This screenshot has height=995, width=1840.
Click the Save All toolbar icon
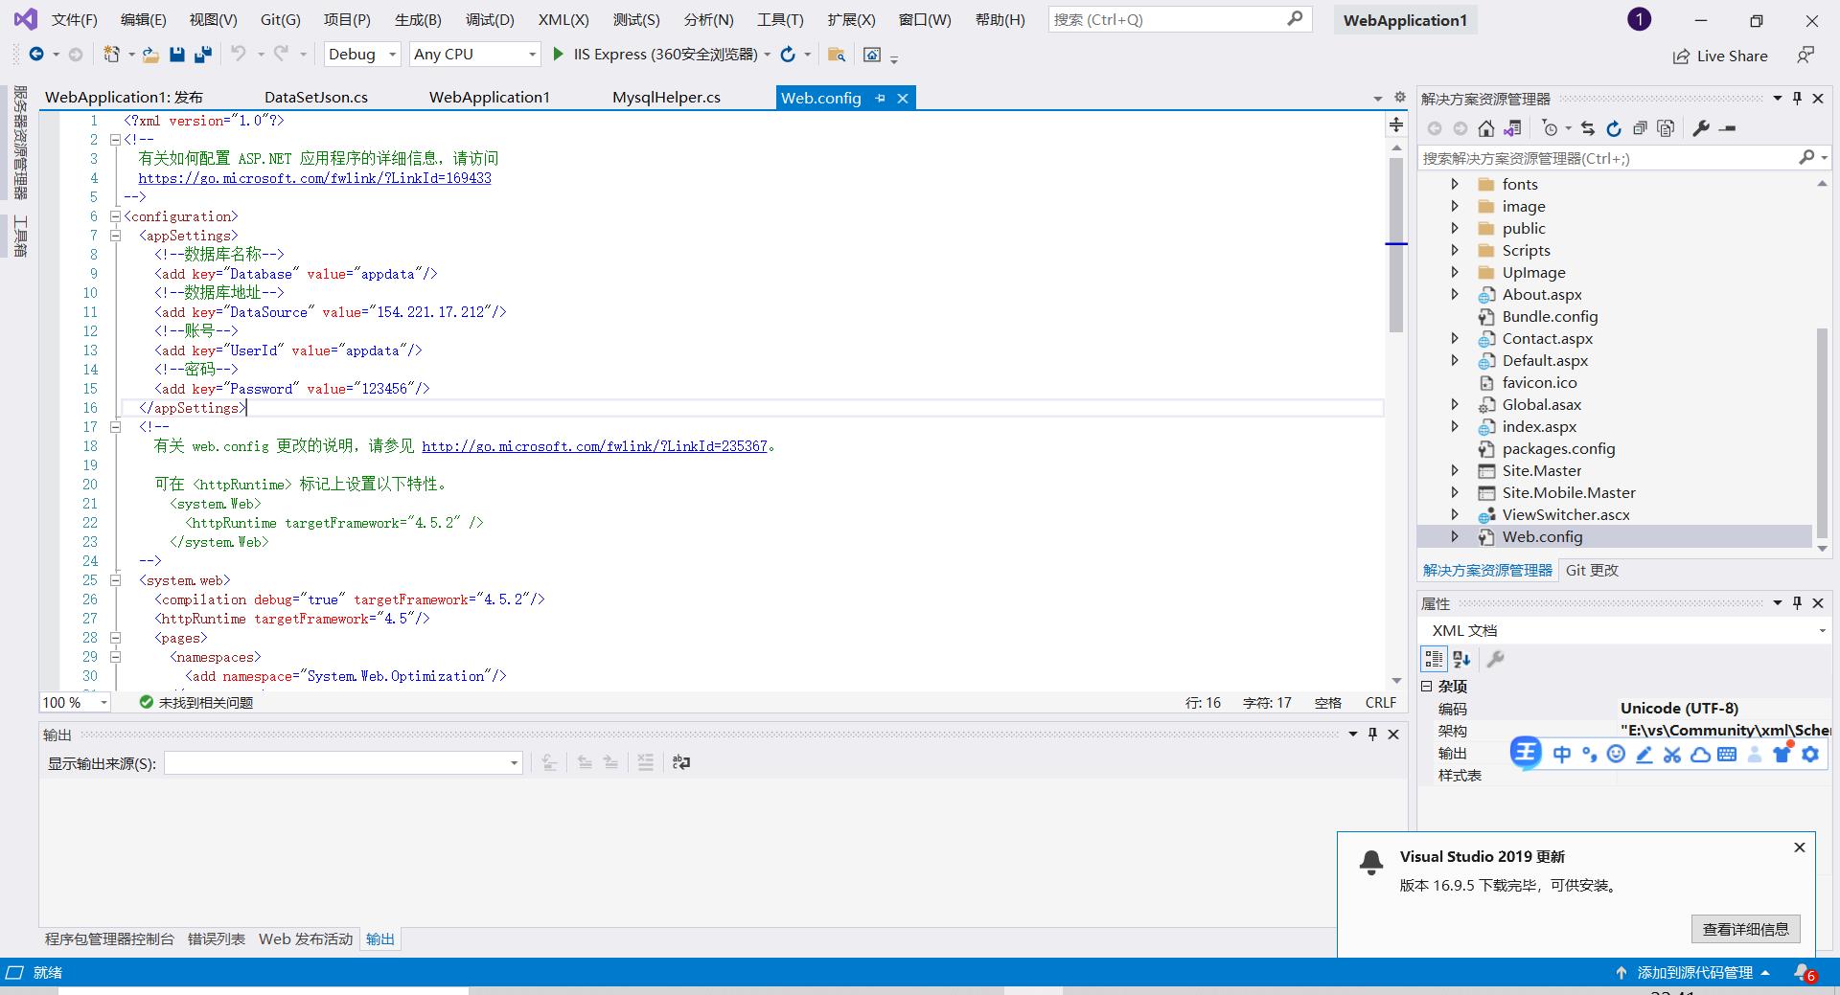tap(202, 55)
